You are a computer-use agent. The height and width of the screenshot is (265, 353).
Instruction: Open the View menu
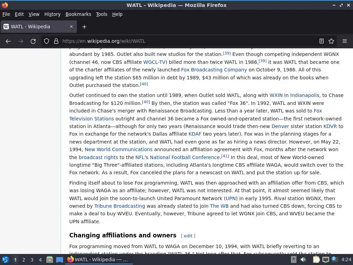pyautogui.click(x=34, y=14)
